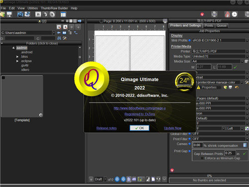Click the white page icon in bottom toolbar
The width and height of the screenshot is (249, 187).
153,179
